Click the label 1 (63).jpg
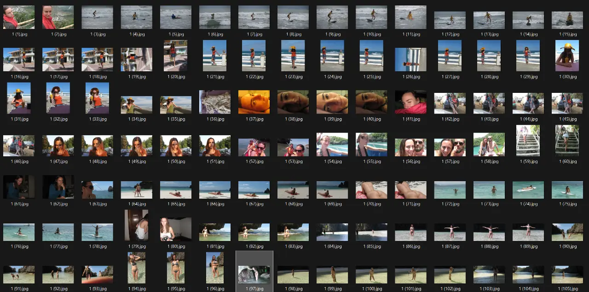 (x=97, y=204)
